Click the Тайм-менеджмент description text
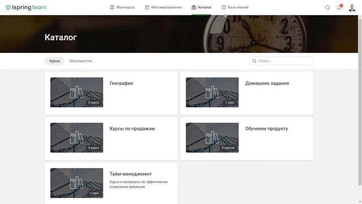Screen dimensions: 362x204 [x=139, y=184]
